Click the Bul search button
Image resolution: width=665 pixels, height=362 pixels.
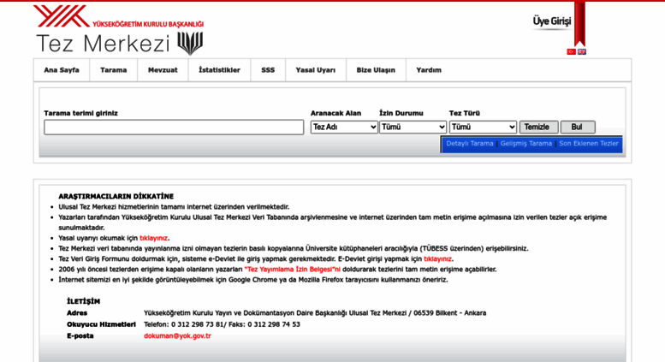point(578,127)
